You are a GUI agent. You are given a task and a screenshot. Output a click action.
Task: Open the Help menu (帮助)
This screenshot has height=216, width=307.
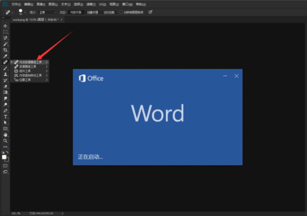141,4
